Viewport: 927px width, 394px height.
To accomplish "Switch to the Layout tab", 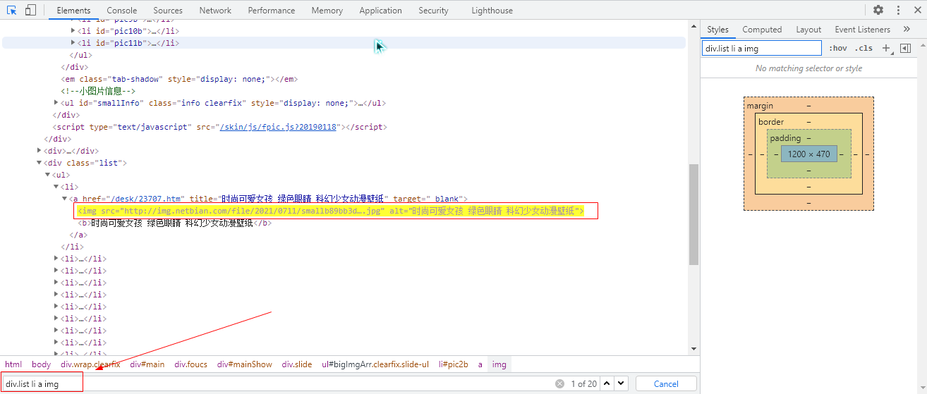I will click(x=808, y=30).
